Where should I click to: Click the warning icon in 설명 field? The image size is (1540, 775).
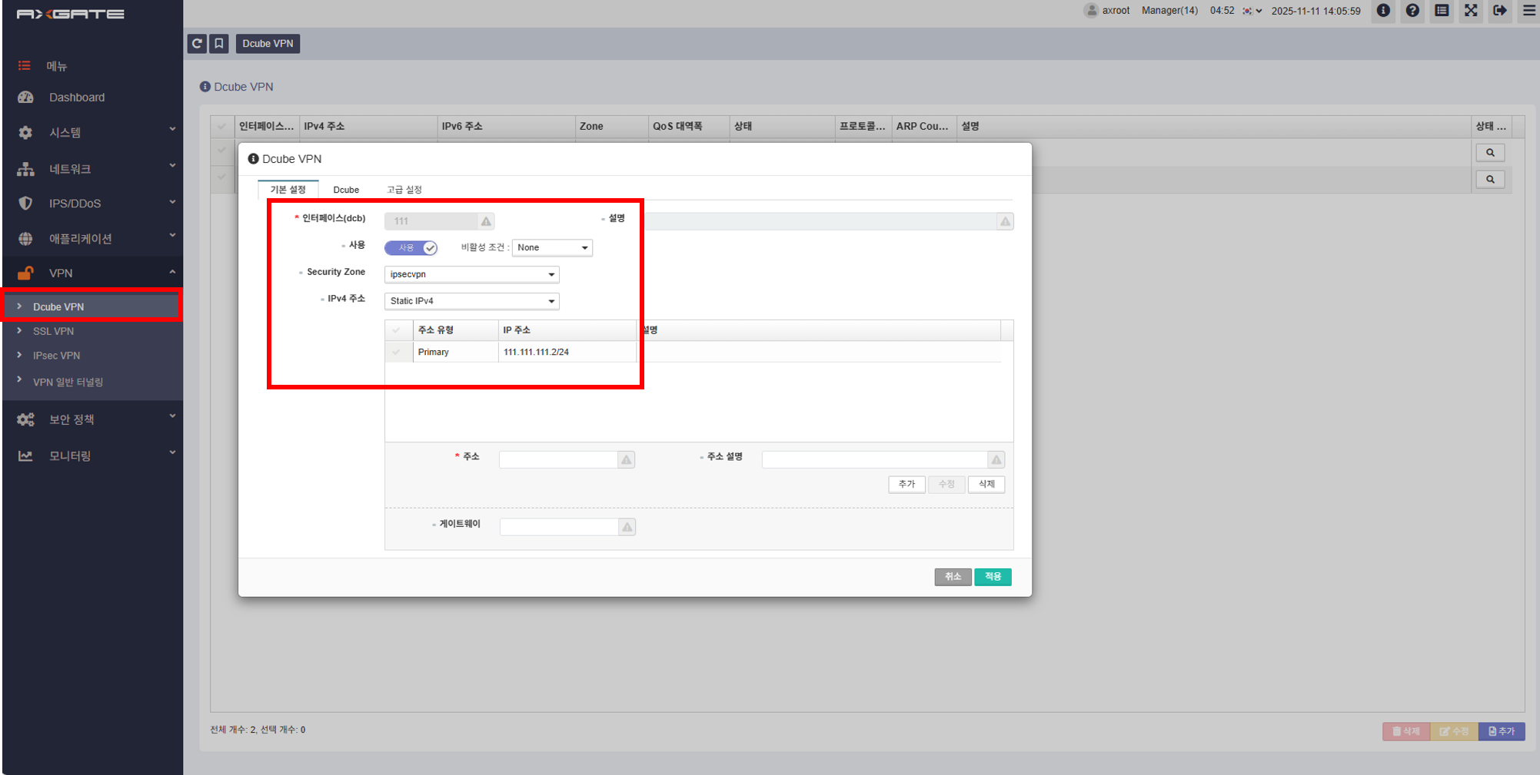coord(1005,221)
